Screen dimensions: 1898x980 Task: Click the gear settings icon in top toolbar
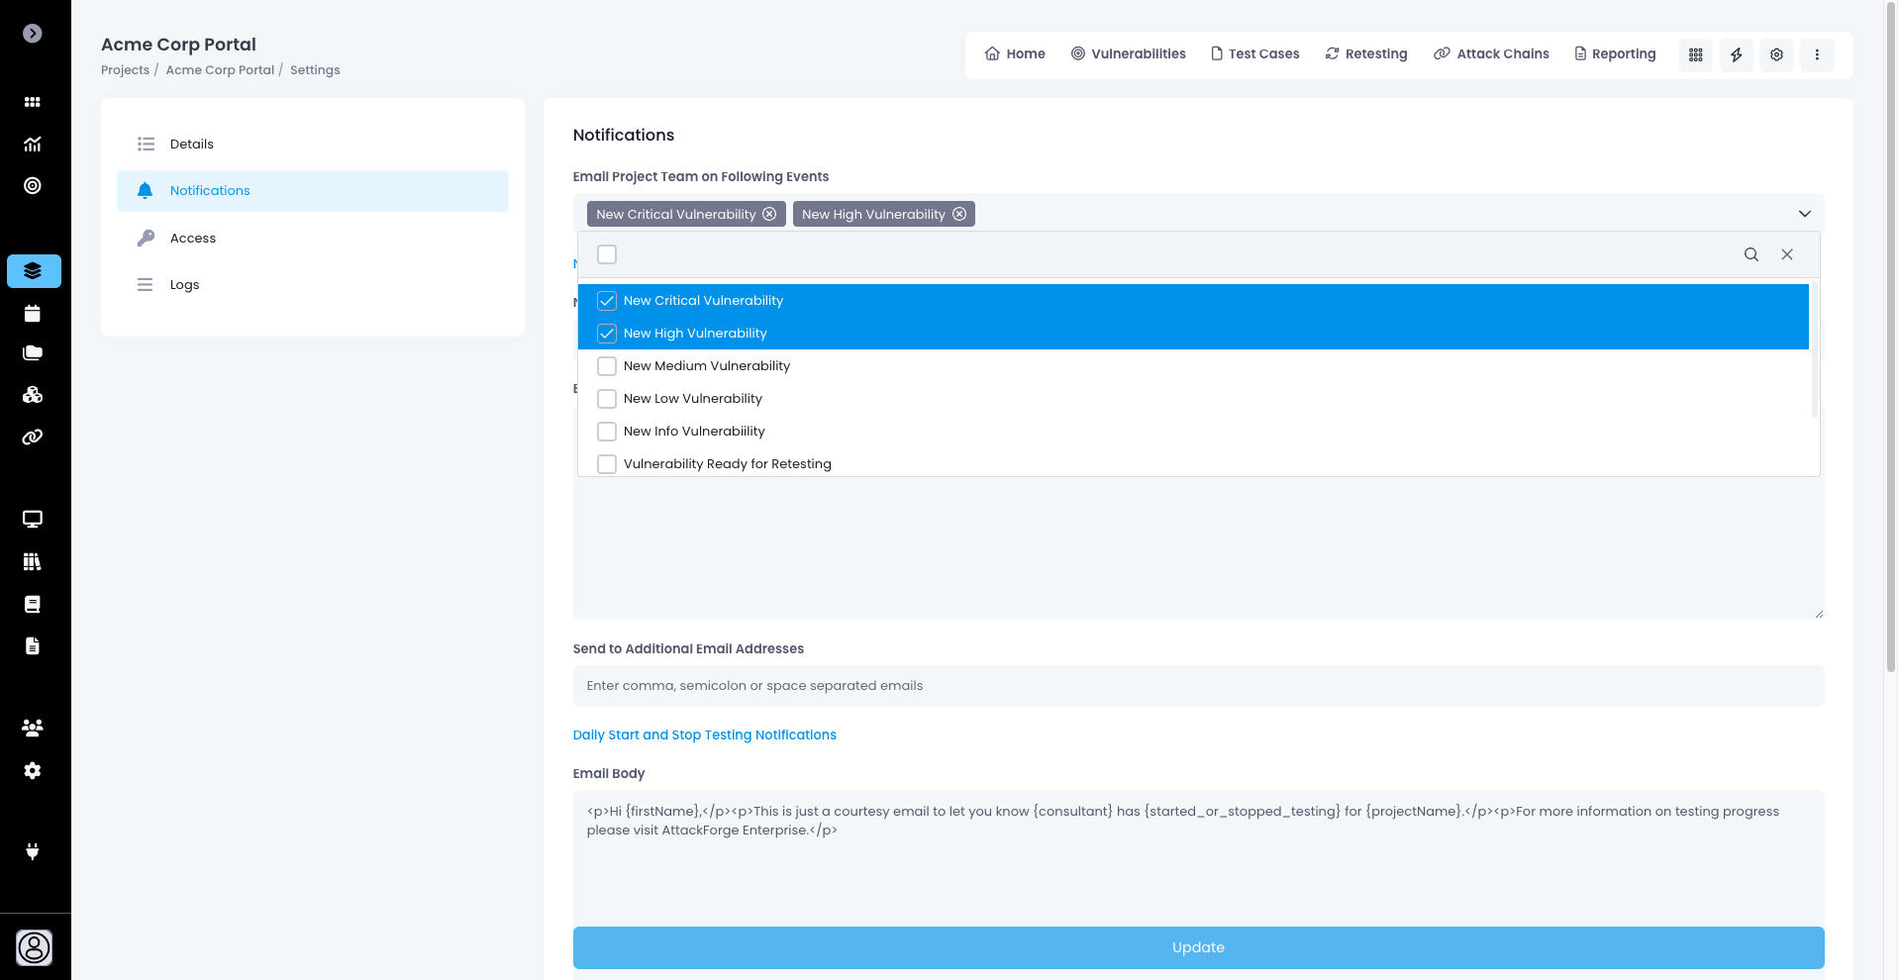[1776, 54]
